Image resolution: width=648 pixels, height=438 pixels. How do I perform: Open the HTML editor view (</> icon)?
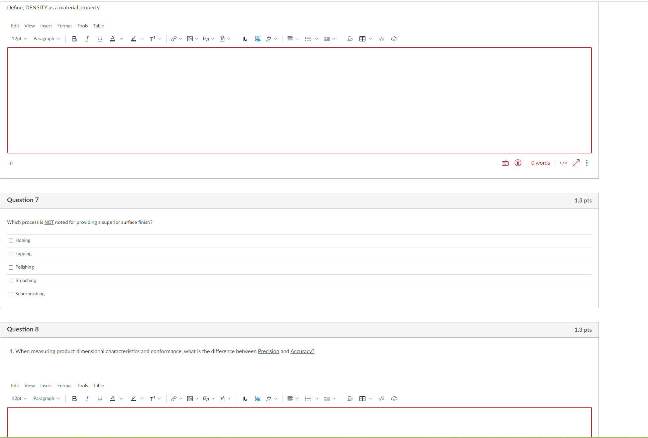[563, 163]
